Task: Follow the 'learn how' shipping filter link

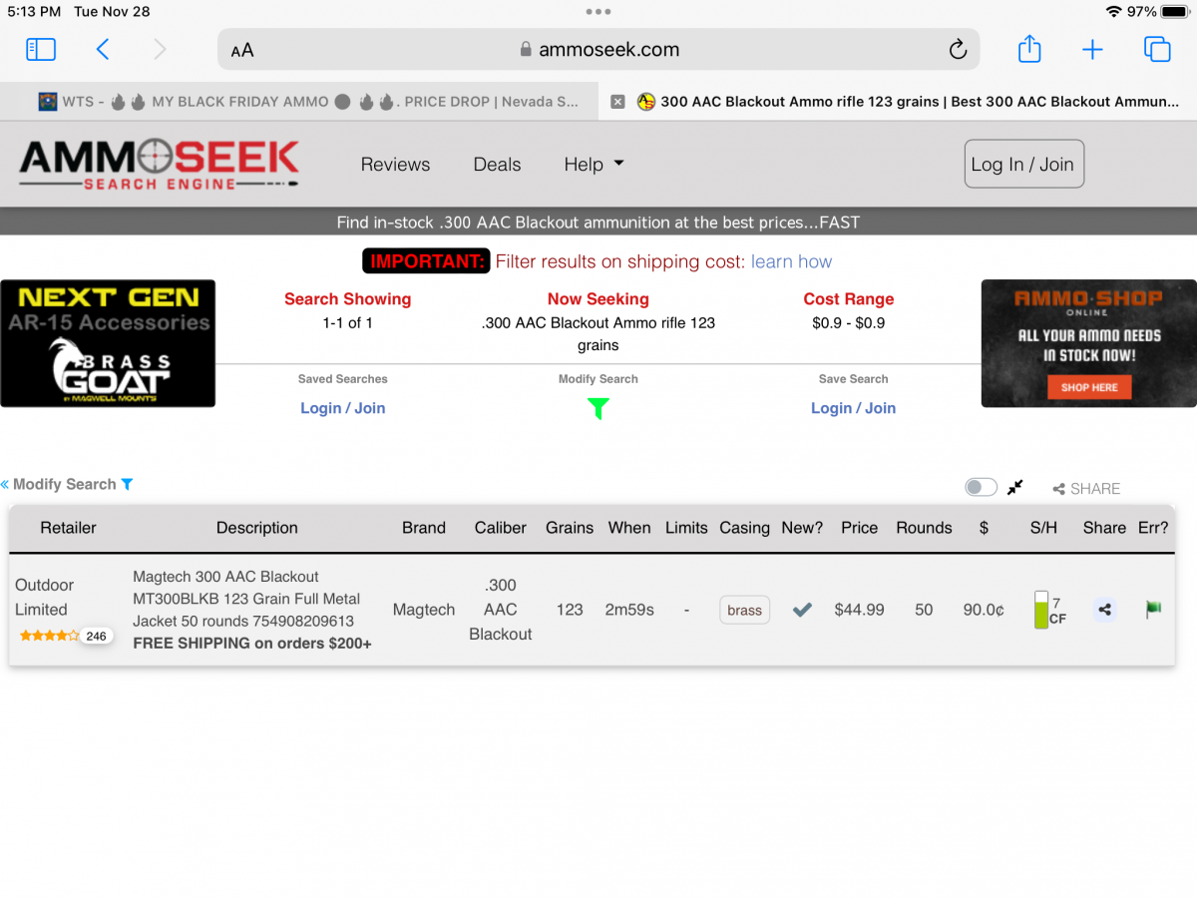Action: (x=791, y=261)
